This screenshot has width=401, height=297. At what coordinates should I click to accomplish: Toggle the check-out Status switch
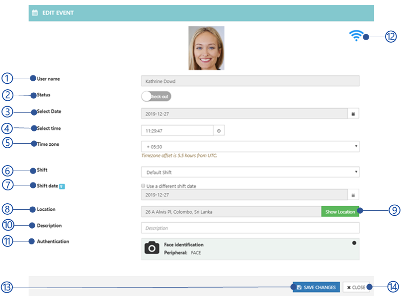(156, 97)
